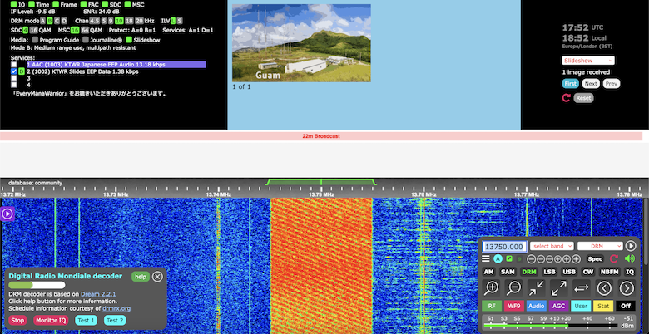This screenshot has width=649, height=334.
Task: Click the max zoom in arrows icon
Action: point(537,288)
